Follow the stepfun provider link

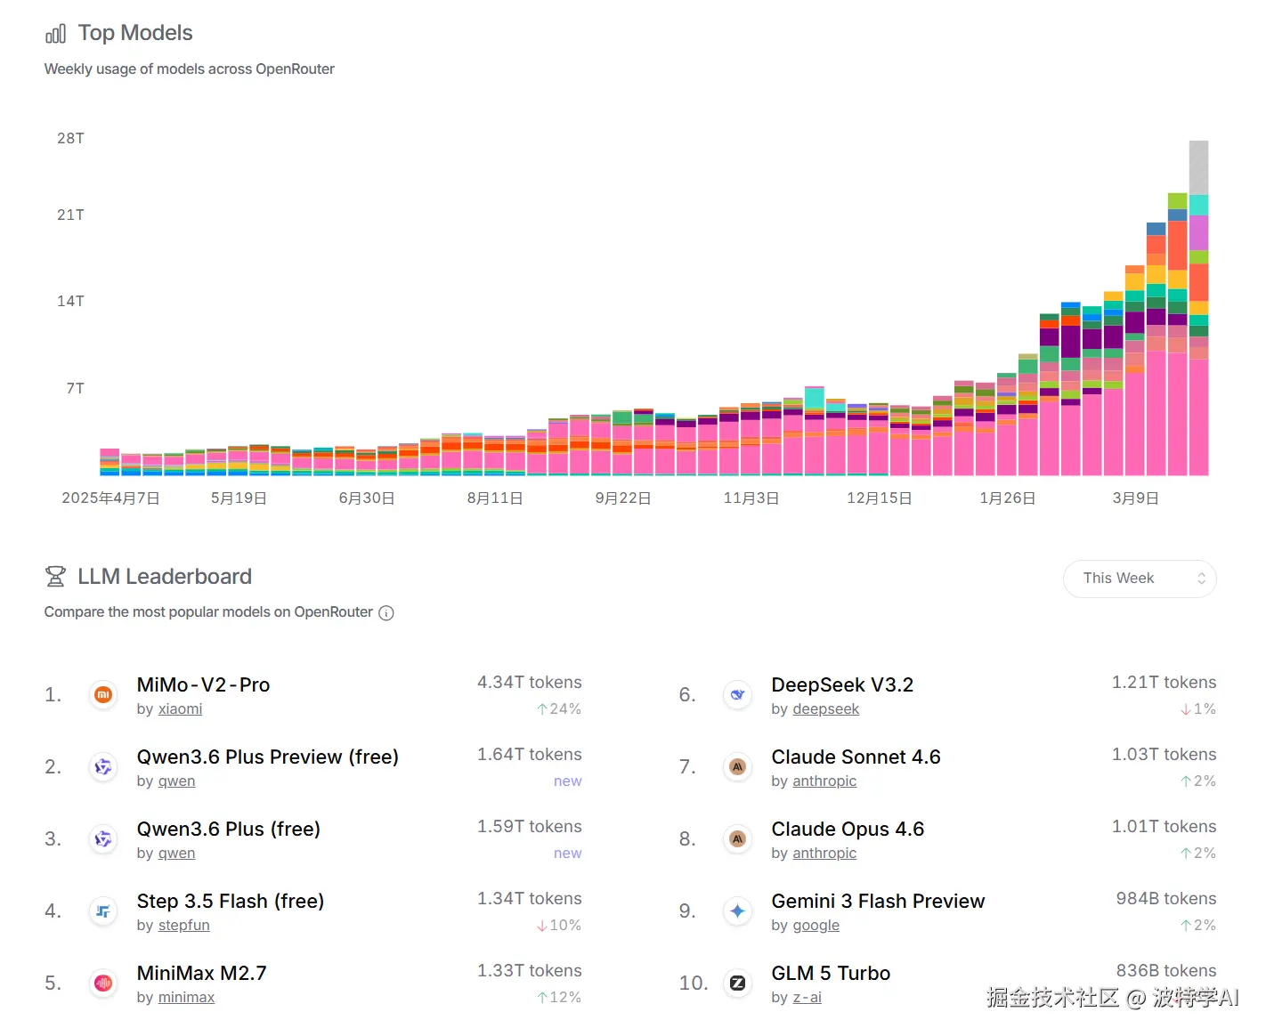pyautogui.click(x=183, y=926)
